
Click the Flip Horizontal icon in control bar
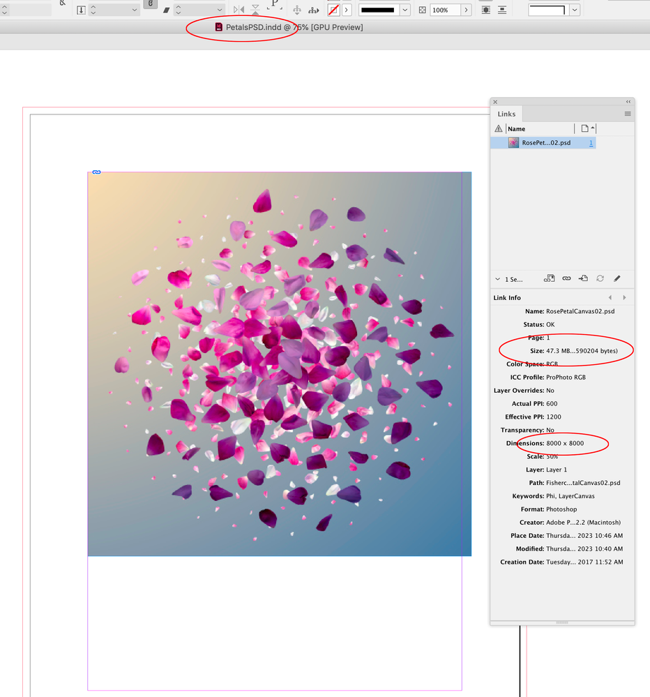click(x=239, y=9)
